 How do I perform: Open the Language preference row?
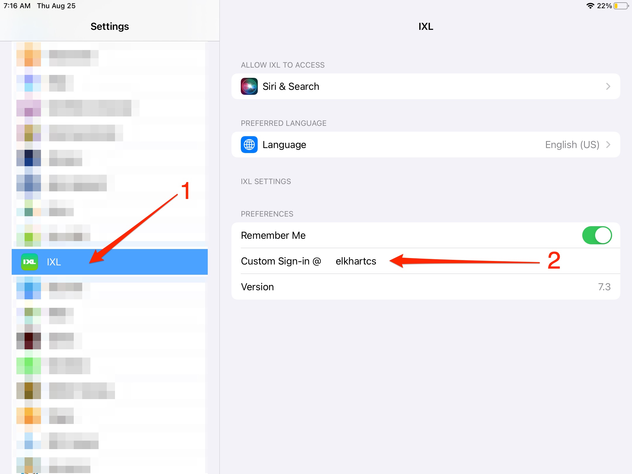tap(426, 145)
